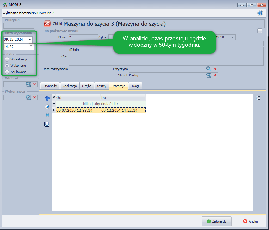
Task: Clear the Odebrał field with red X
Action: (34, 84)
